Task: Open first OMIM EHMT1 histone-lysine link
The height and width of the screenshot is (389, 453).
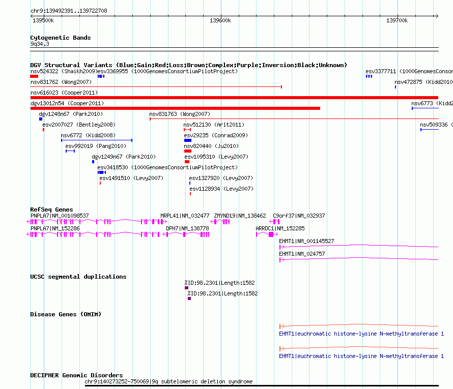Action: point(361,334)
